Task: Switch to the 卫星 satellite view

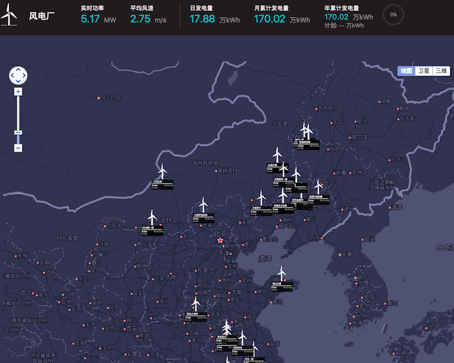Action: point(424,71)
